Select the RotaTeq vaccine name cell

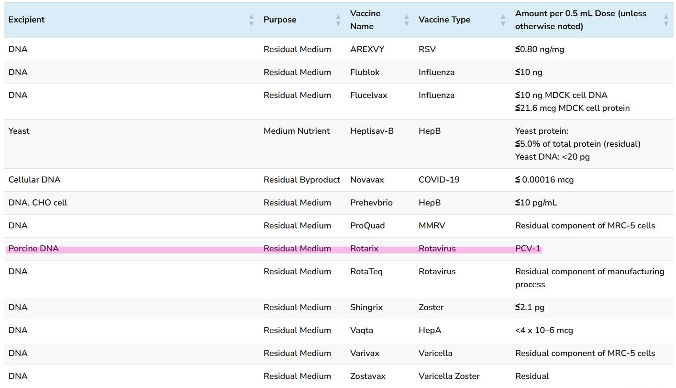coord(366,271)
